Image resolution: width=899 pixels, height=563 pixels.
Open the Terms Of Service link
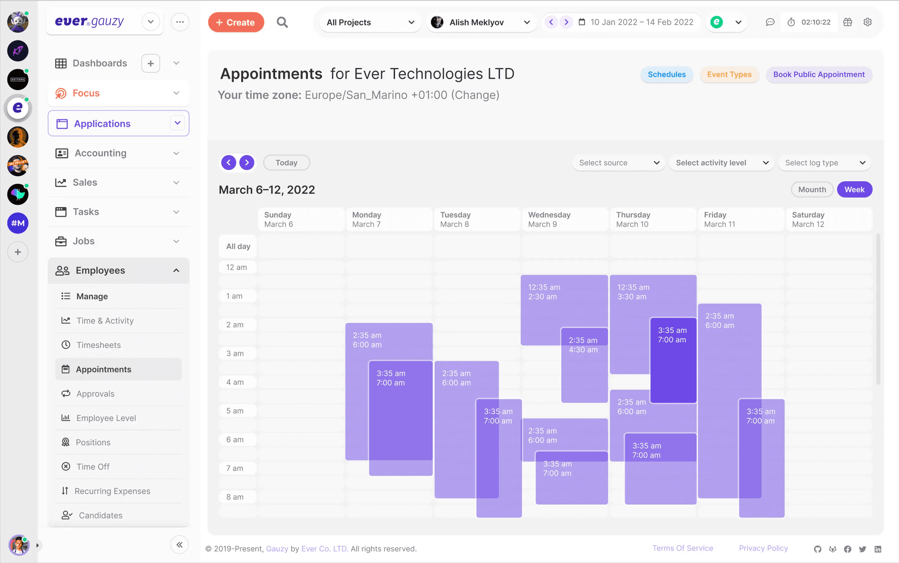683,548
